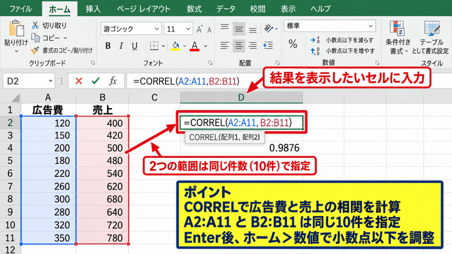Apply percent style with % button

click(293, 44)
